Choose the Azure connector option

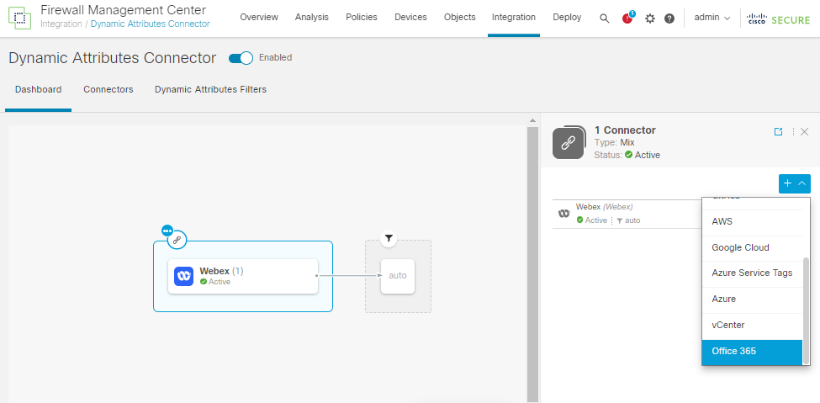pos(752,300)
